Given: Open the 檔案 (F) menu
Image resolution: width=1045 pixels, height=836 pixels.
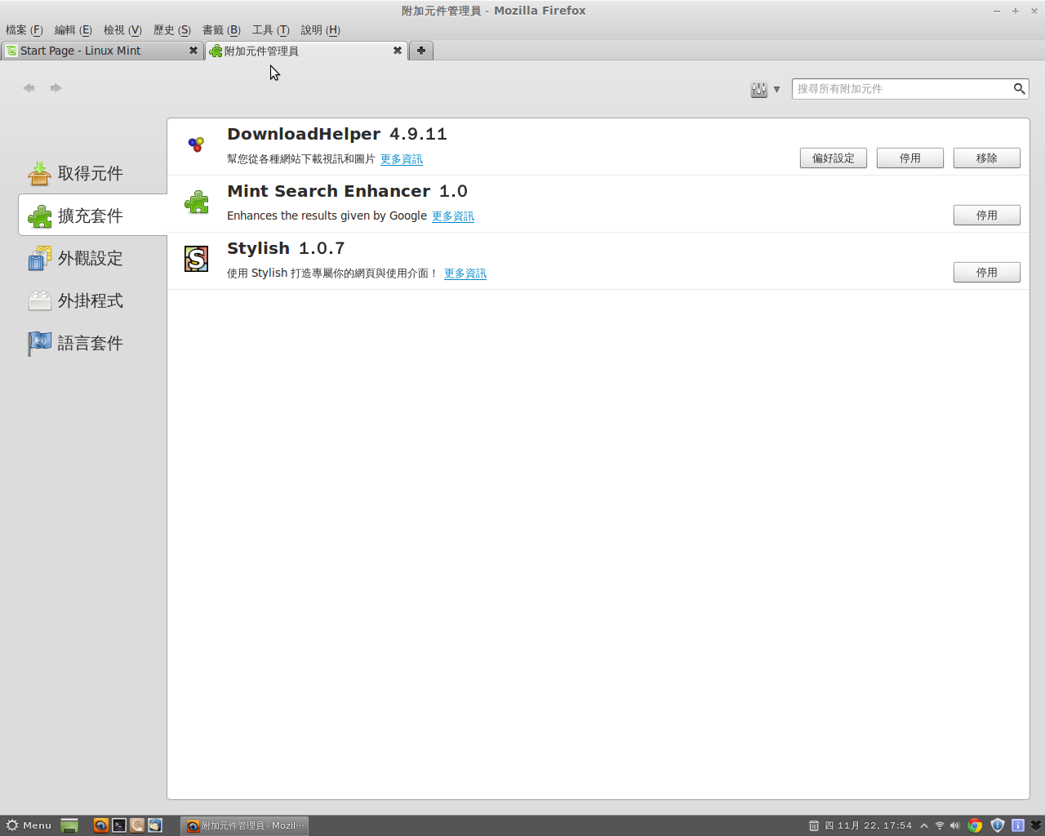Looking at the screenshot, I should tap(24, 30).
